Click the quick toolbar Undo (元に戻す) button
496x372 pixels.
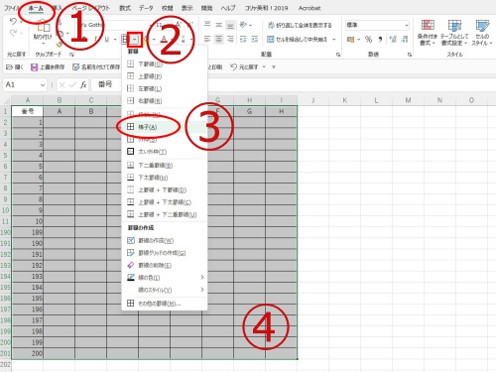244,67
